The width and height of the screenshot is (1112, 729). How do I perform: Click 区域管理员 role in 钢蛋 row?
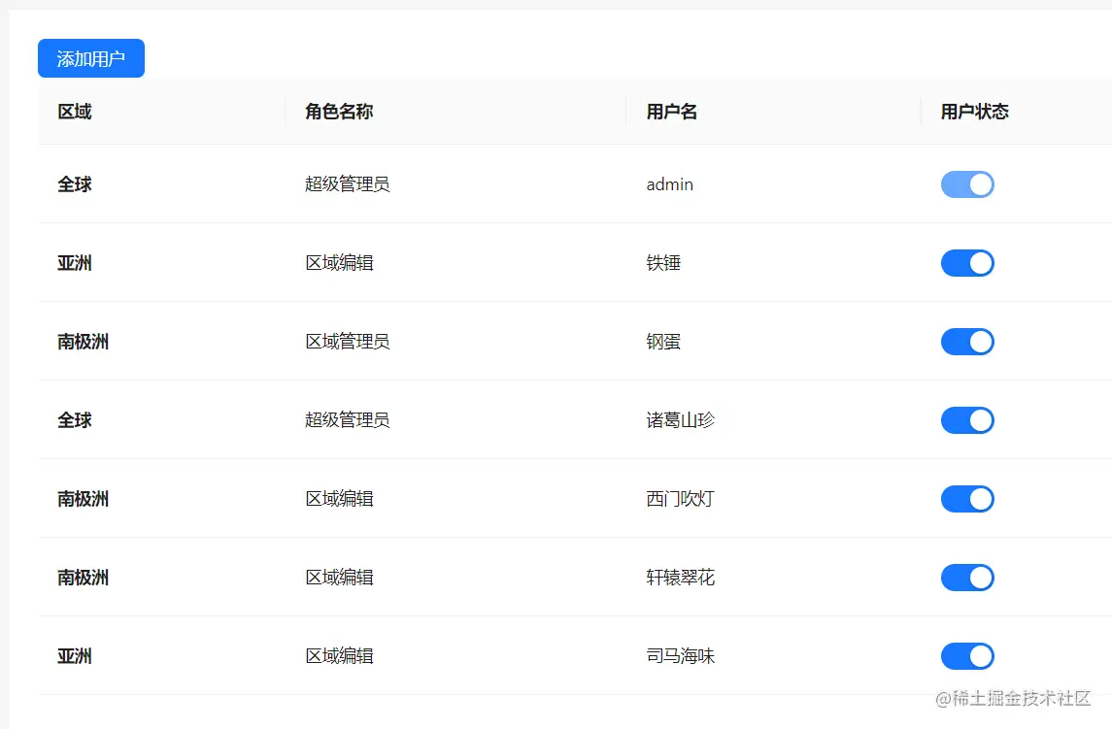coord(348,342)
